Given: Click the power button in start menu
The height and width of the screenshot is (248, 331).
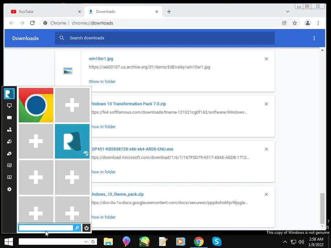Looking at the screenshot, I should point(86,228).
